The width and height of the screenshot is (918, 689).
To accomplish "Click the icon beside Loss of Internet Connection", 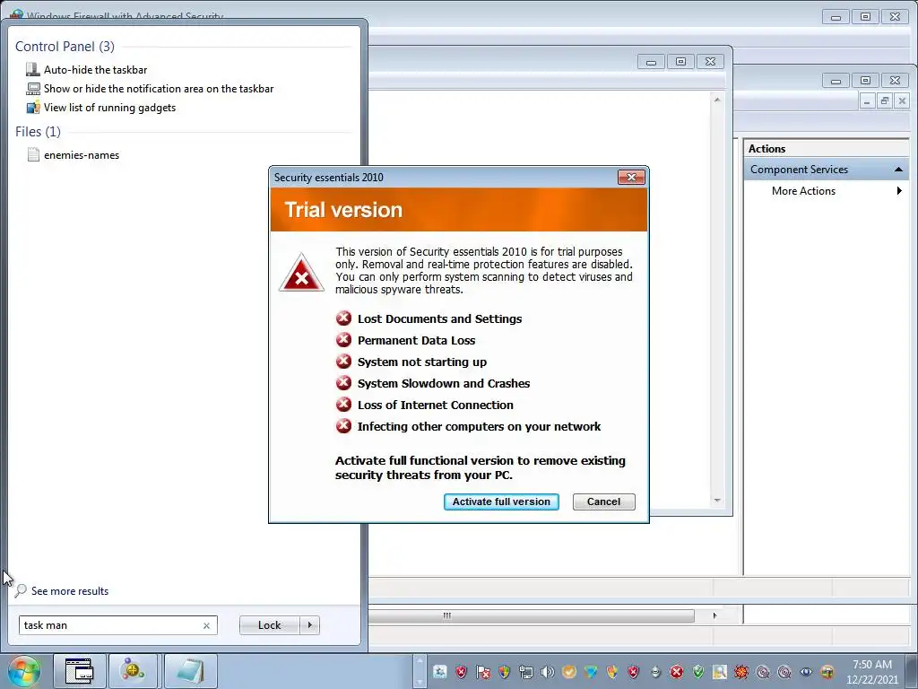I will tap(343, 405).
